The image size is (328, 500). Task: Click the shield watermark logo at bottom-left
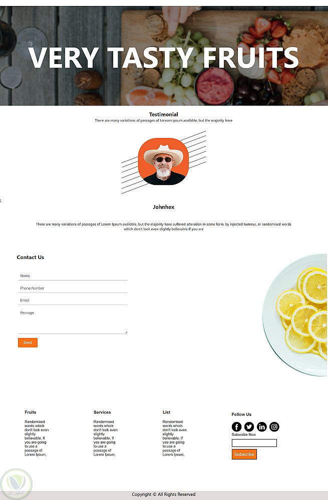16,484
